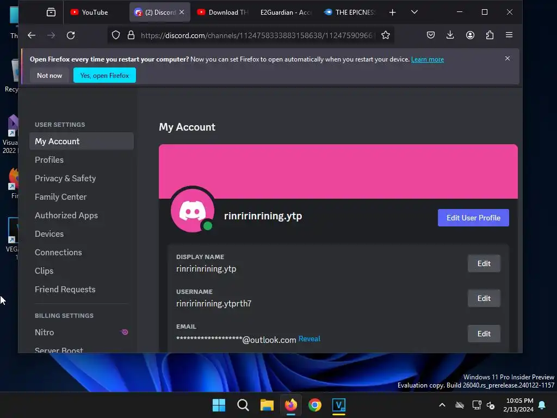The height and width of the screenshot is (418, 557).
Task: Open File Explorer from taskbar
Action: click(267, 405)
